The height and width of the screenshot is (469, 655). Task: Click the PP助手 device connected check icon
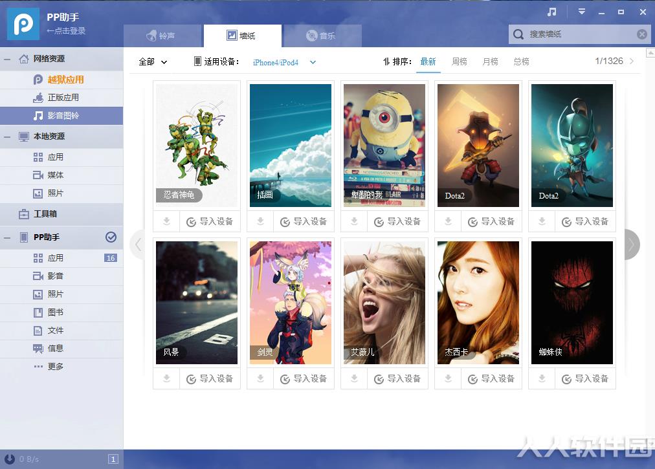pos(111,237)
